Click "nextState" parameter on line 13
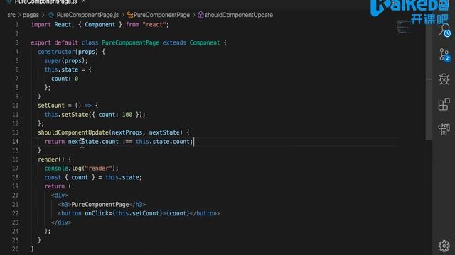Viewport: 455px width, 255px height. (x=164, y=132)
